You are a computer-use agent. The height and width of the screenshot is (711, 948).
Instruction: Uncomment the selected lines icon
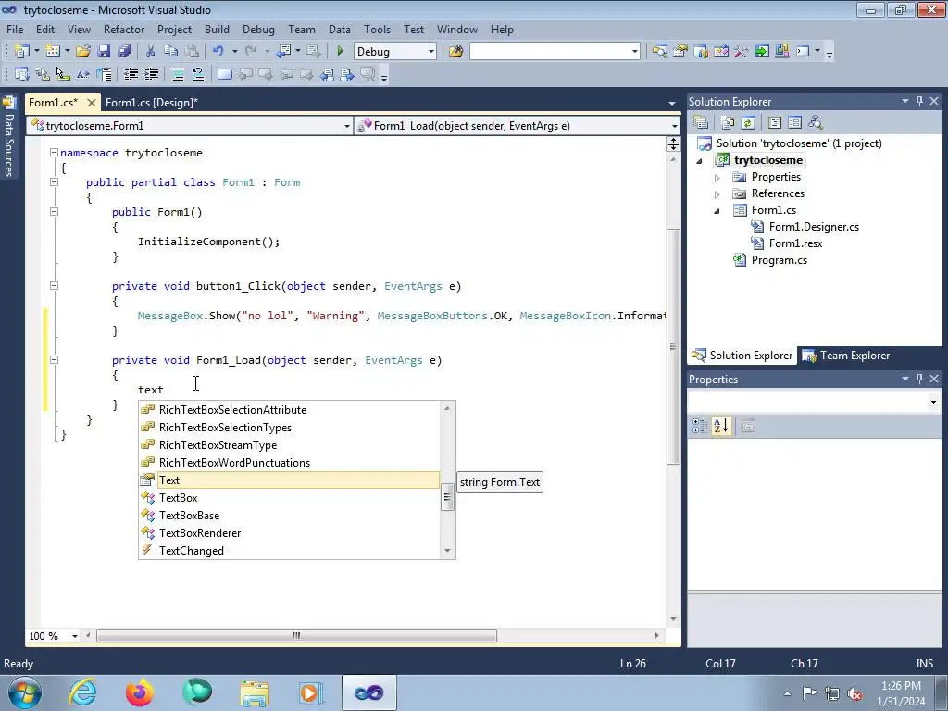[x=198, y=74]
